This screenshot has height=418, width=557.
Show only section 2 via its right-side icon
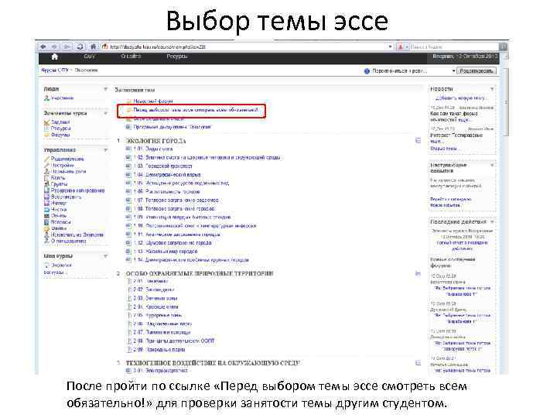click(x=418, y=273)
